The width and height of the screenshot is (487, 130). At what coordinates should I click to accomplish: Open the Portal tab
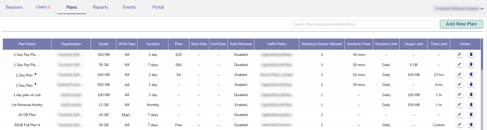[x=158, y=7]
